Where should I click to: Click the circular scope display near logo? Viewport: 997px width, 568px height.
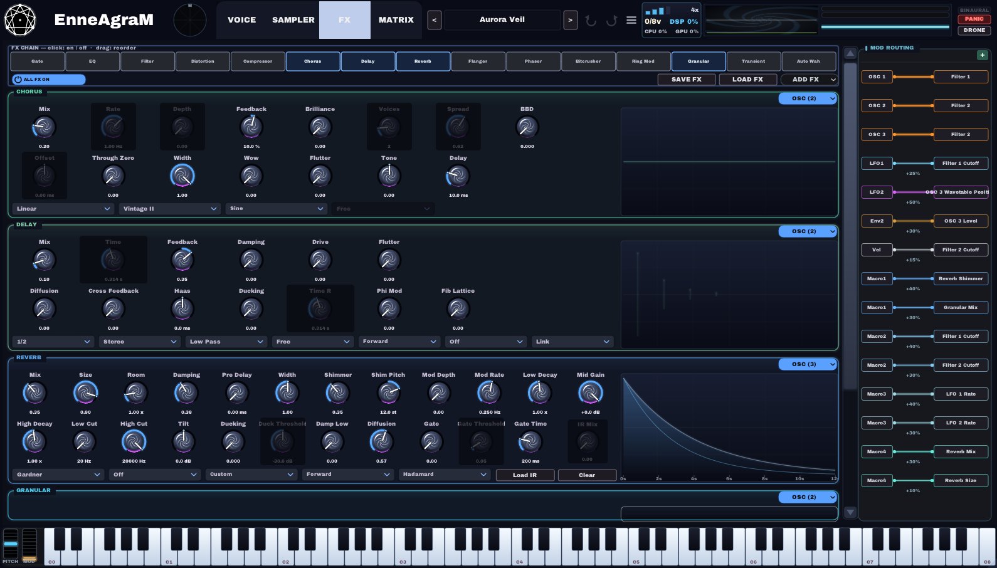tap(189, 20)
